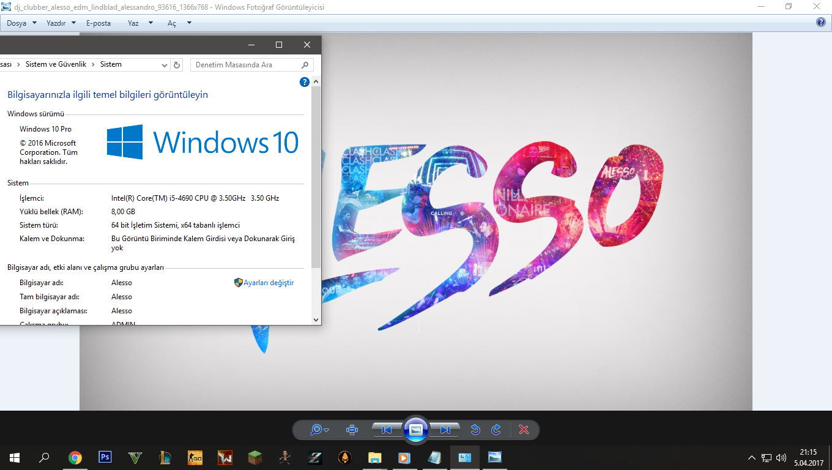Screen dimensions: 832x470
Task: Open the Windows Start menu
Action: click(x=14, y=457)
